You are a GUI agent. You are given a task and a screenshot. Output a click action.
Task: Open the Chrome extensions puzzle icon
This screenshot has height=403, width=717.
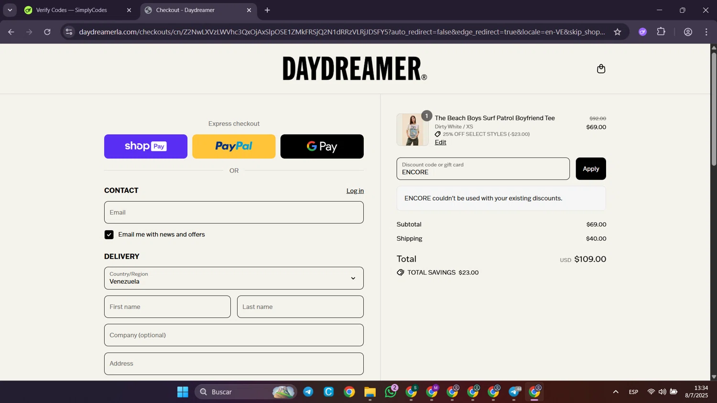(661, 32)
